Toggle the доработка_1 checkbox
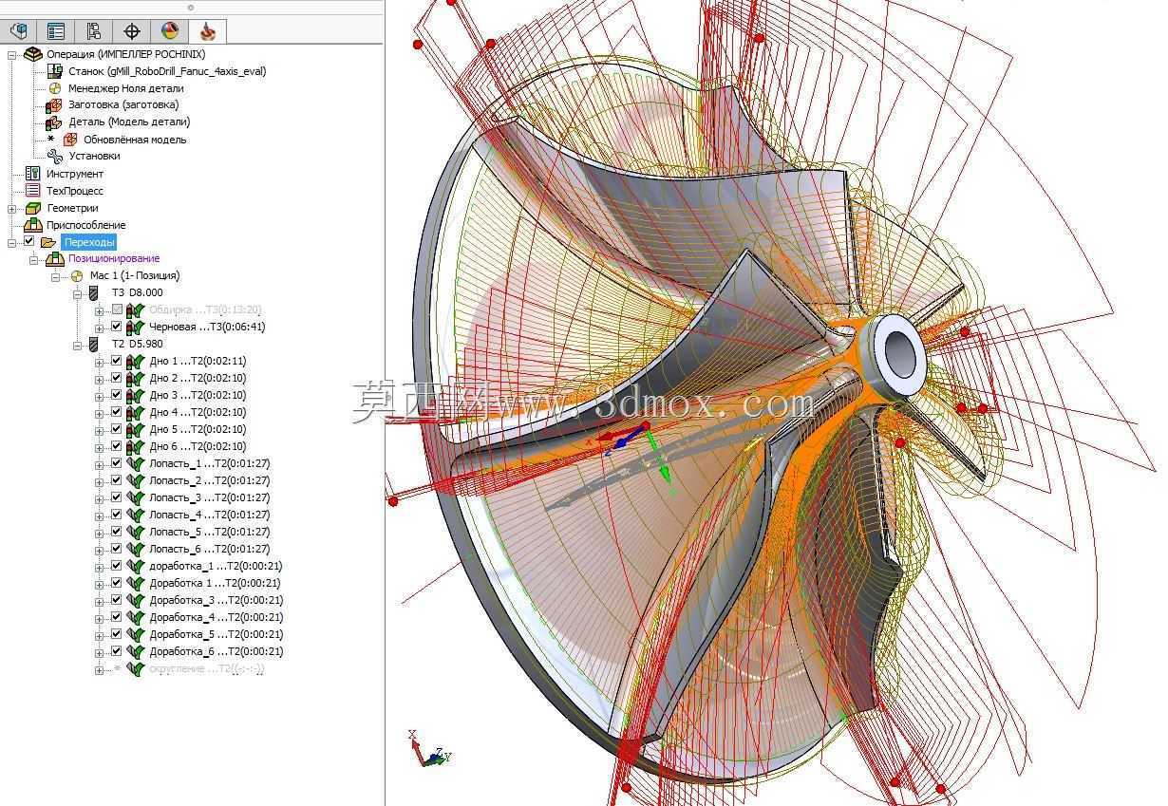Viewport: 1168px width, 806px height. [117, 566]
